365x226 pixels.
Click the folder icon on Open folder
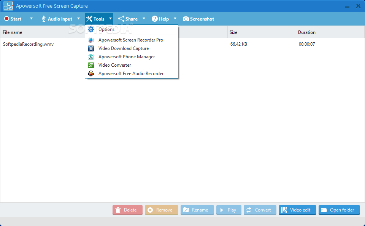click(x=324, y=210)
